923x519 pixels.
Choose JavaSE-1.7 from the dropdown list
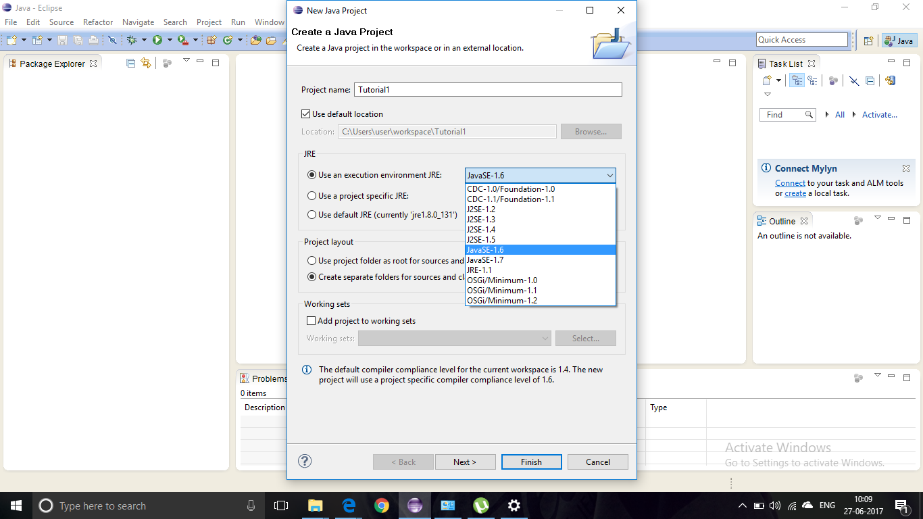tap(541, 260)
